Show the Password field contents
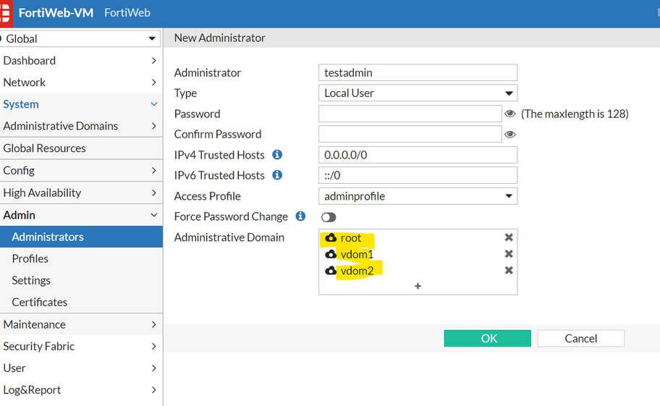The height and width of the screenshot is (406, 660). coord(510,114)
